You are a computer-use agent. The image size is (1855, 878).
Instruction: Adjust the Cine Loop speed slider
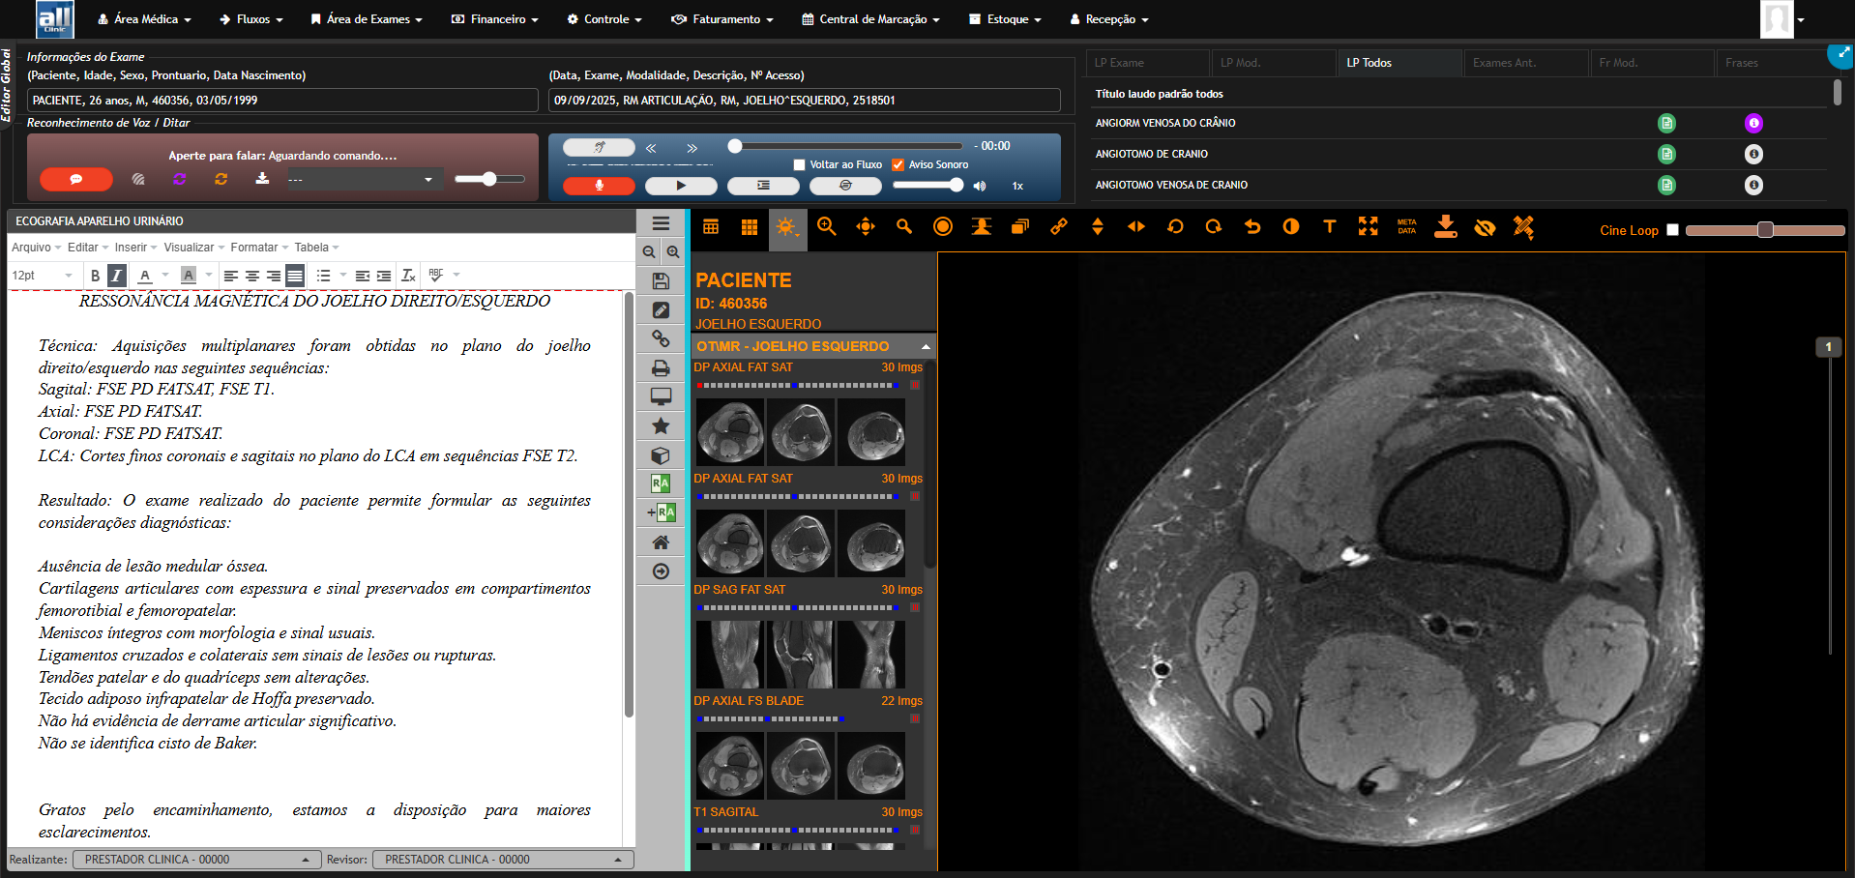[x=1764, y=231]
